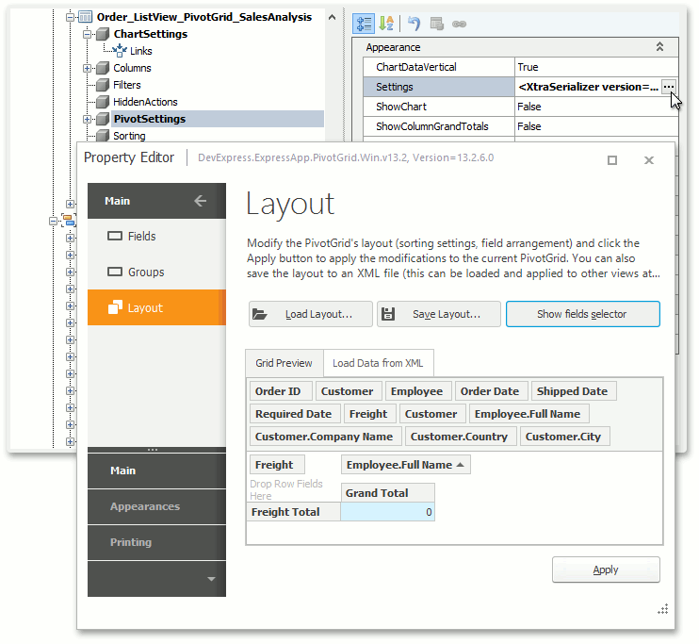Image resolution: width=699 pixels, height=644 pixels.
Task: Click the resize grip of Property Editor
Action: (x=663, y=609)
